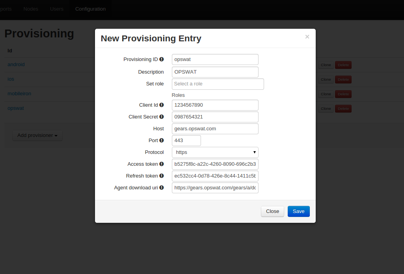The image size is (404, 274).
Task: Click the Close button in dialog footer
Action: point(273,211)
